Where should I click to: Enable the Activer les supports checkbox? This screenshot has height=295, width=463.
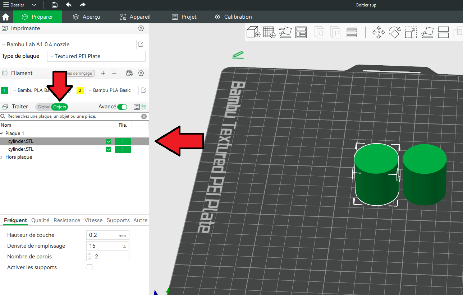click(90, 267)
